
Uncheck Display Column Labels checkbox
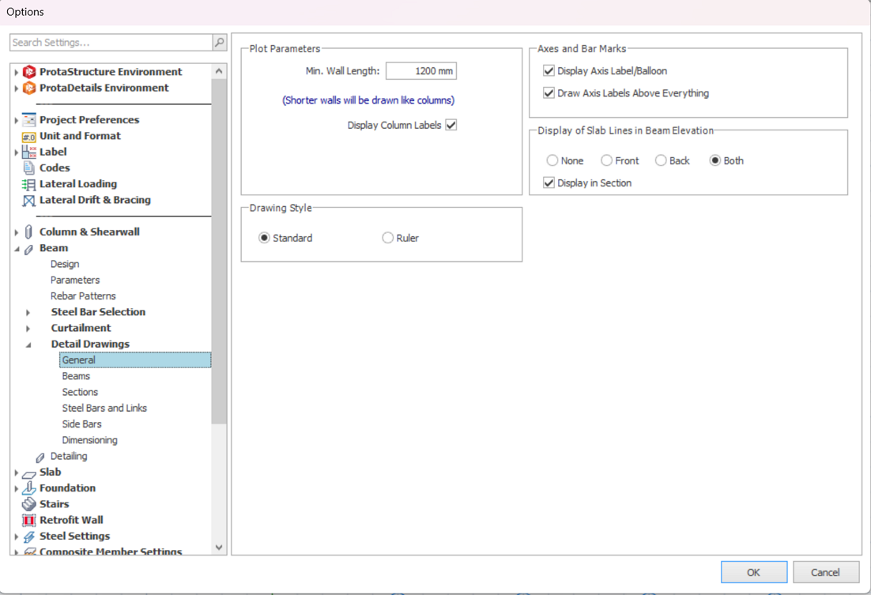pyautogui.click(x=451, y=125)
